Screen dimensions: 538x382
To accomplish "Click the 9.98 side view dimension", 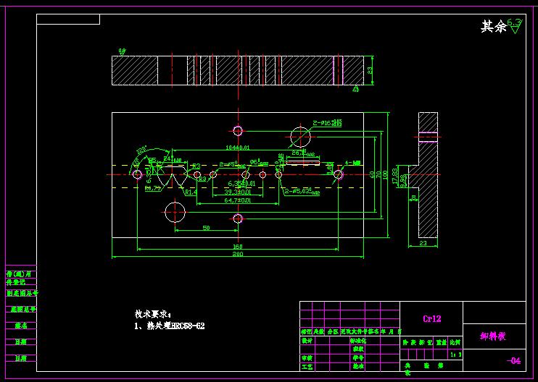I will click(402, 180).
